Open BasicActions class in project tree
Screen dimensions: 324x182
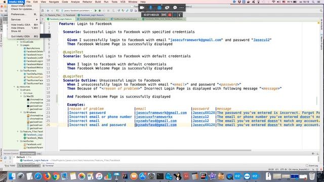(x=31, y=49)
